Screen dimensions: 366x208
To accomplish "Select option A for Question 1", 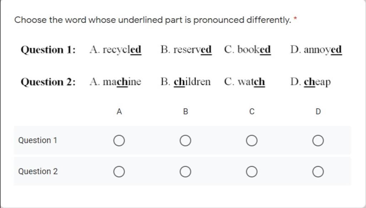I will [x=119, y=140].
